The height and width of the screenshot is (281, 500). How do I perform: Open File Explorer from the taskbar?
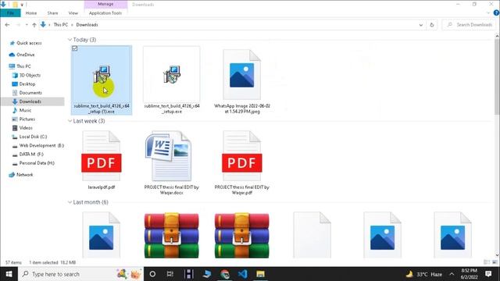pos(260,274)
